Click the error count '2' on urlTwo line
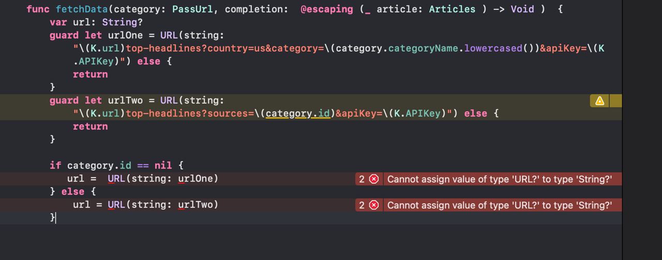662x260 pixels. point(362,205)
